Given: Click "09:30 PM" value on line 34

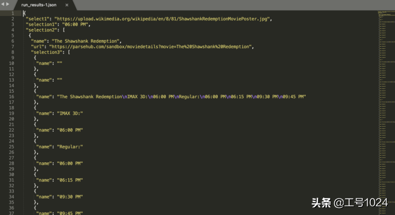Looking at the screenshot, I should tap(70, 197).
